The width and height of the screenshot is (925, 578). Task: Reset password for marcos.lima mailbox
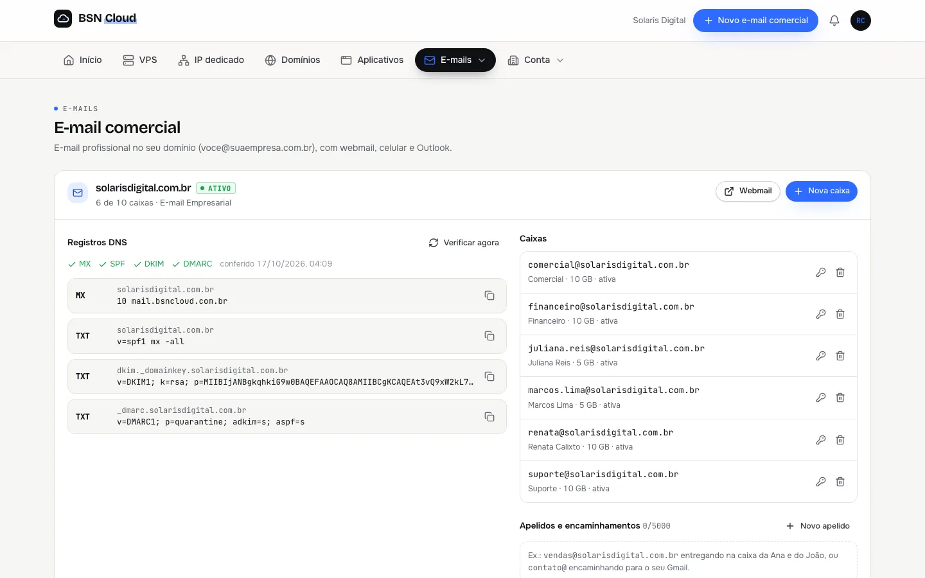pos(821,398)
